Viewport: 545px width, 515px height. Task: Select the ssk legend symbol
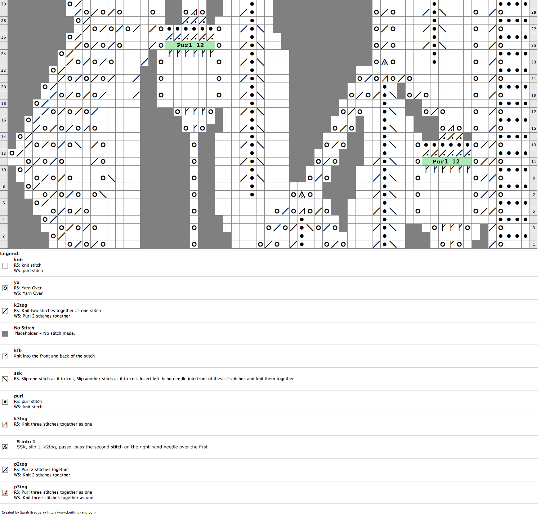(5, 379)
